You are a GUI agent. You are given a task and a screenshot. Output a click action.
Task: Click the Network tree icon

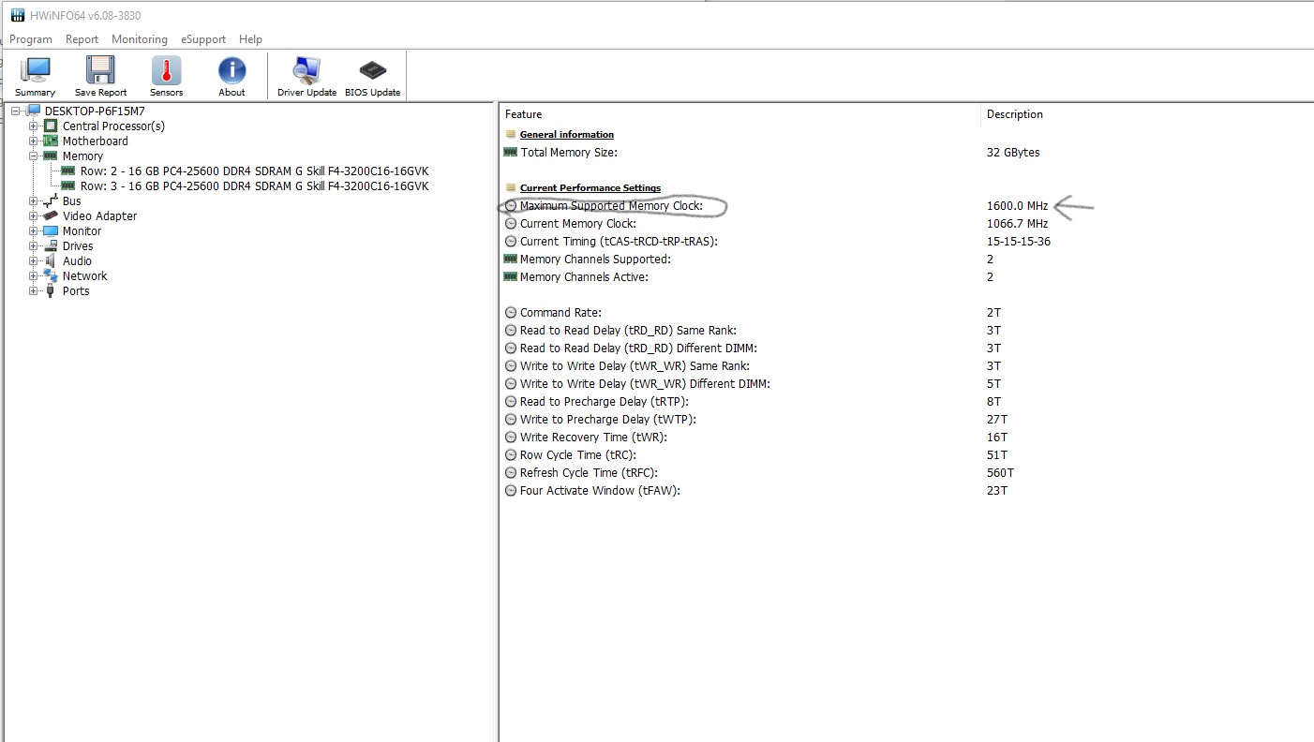tap(51, 275)
